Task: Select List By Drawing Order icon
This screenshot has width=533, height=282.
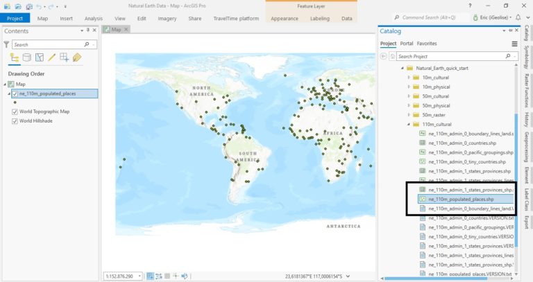Action: coord(15,58)
